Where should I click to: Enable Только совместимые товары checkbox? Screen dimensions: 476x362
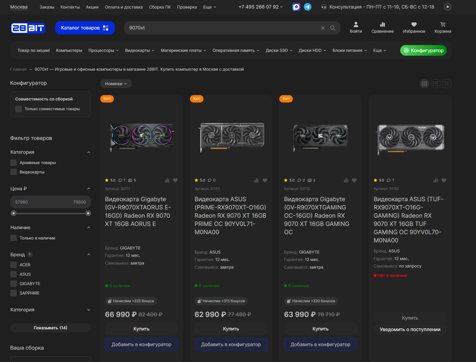[x=19, y=109]
